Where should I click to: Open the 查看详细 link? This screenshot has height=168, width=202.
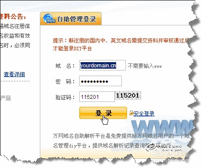[14, 74]
